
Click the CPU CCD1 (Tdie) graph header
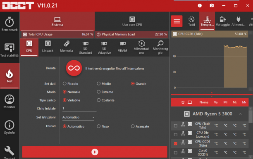point(210,34)
